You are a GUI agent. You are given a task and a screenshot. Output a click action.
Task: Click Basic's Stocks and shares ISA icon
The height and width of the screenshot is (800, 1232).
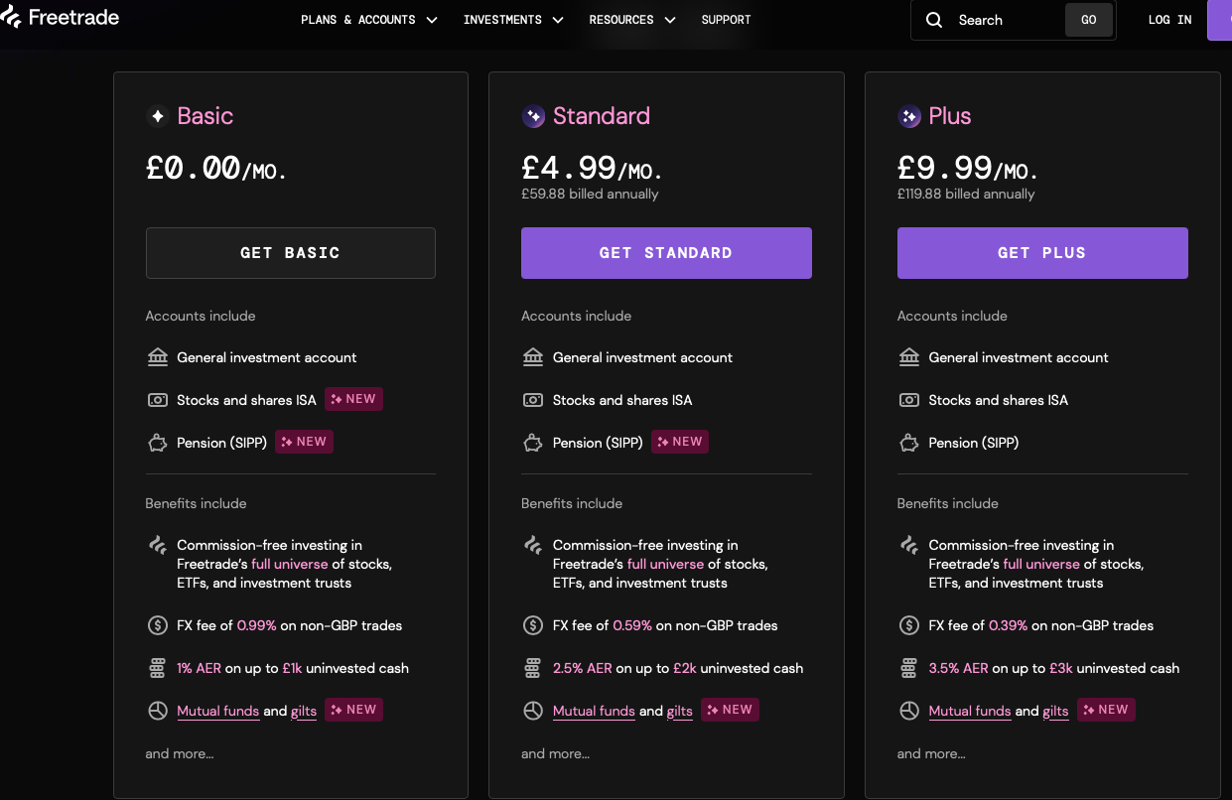tap(157, 400)
